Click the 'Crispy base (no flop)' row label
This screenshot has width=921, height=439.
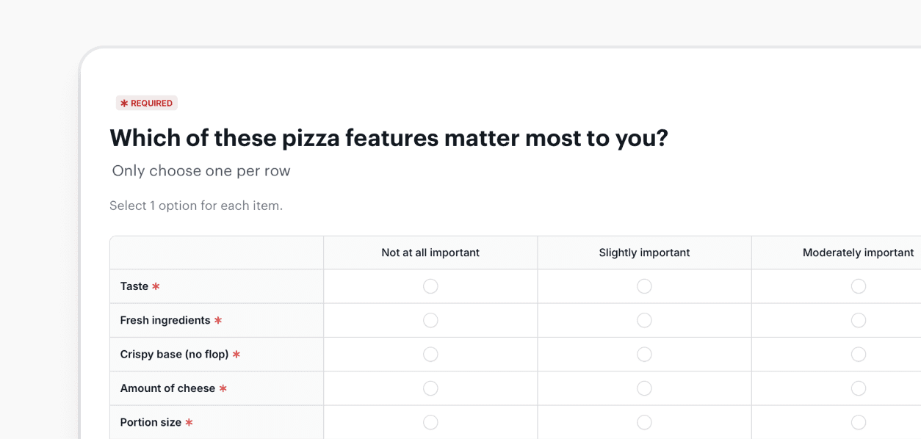174,355
